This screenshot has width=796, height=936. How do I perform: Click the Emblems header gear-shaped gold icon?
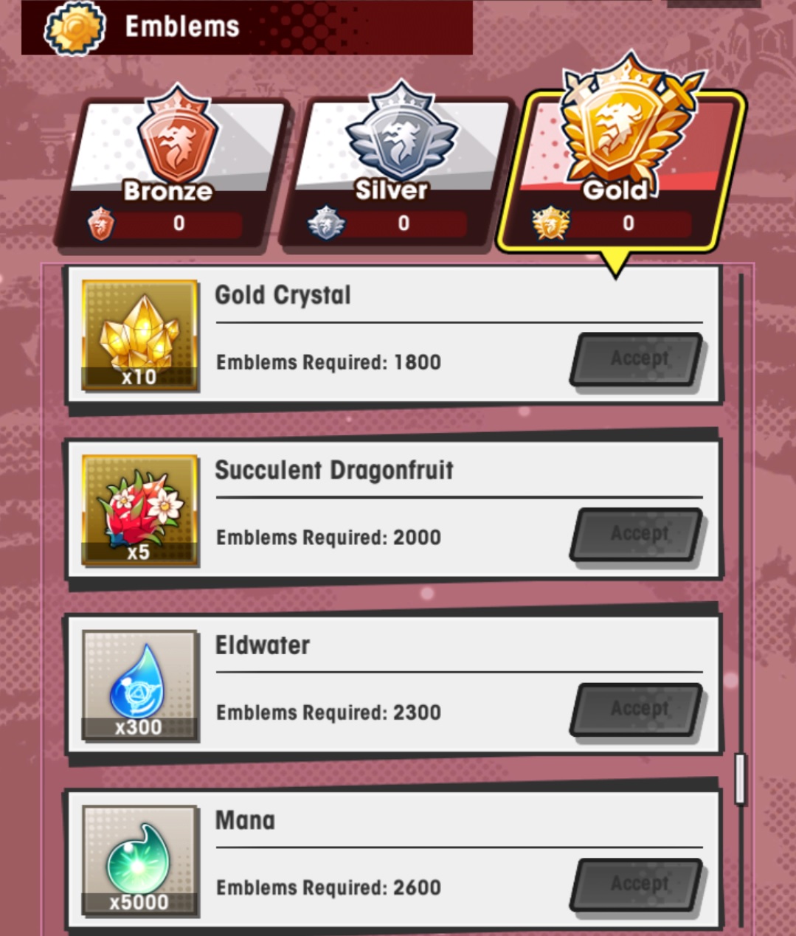pos(75,27)
